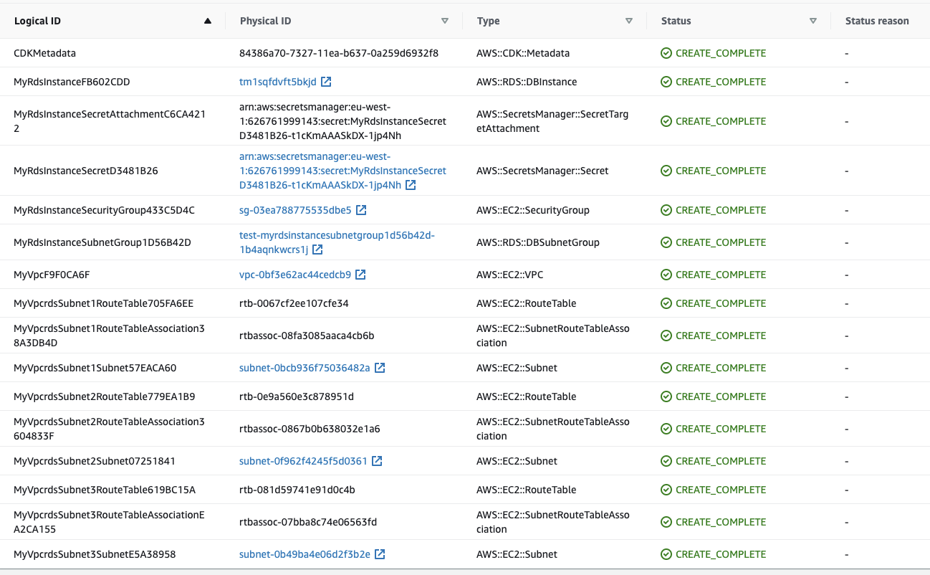Open the Type column filter dropdown
930x575 pixels.
[x=629, y=21]
